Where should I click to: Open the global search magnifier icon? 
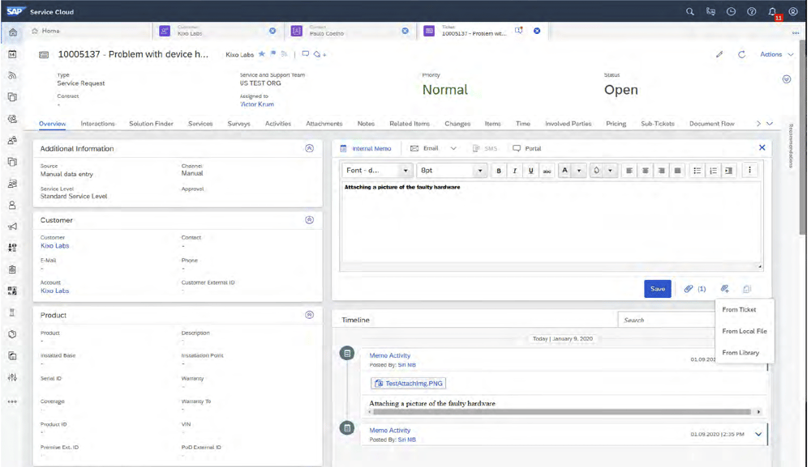pos(689,11)
